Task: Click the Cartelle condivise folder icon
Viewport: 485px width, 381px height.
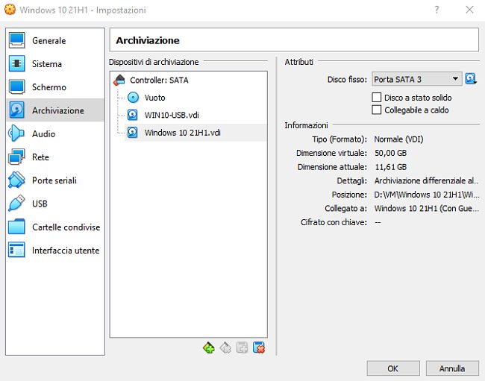Action: (x=16, y=227)
